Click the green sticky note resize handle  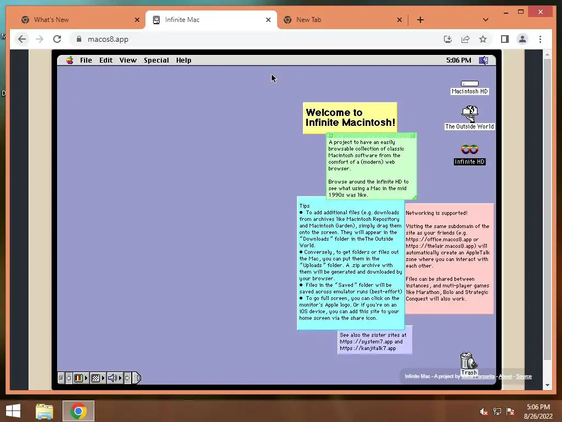[x=415, y=198]
